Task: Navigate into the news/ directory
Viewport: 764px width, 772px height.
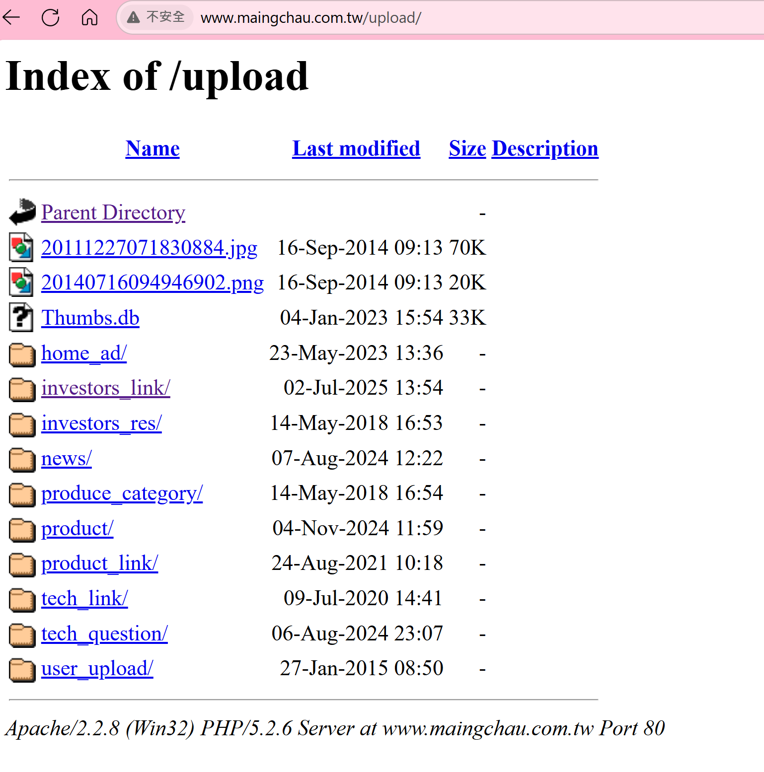Action: [67, 458]
